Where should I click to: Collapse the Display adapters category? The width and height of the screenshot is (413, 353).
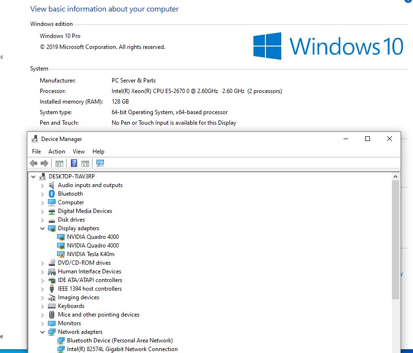(43, 228)
